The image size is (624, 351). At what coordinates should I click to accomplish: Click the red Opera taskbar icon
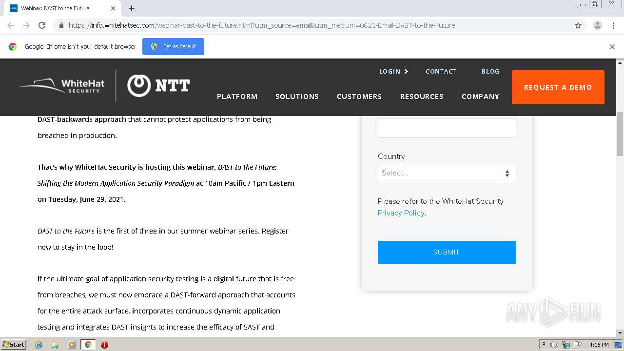pyautogui.click(x=104, y=345)
